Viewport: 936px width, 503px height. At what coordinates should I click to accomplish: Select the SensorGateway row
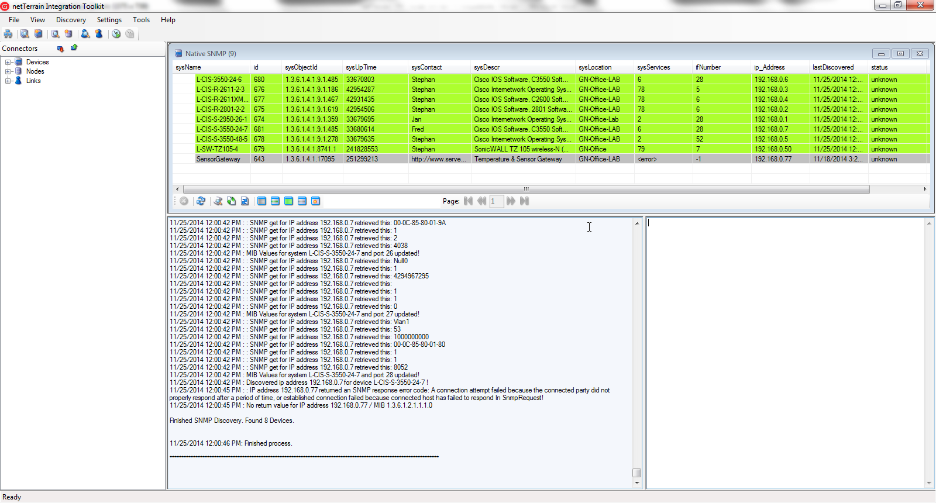point(218,159)
